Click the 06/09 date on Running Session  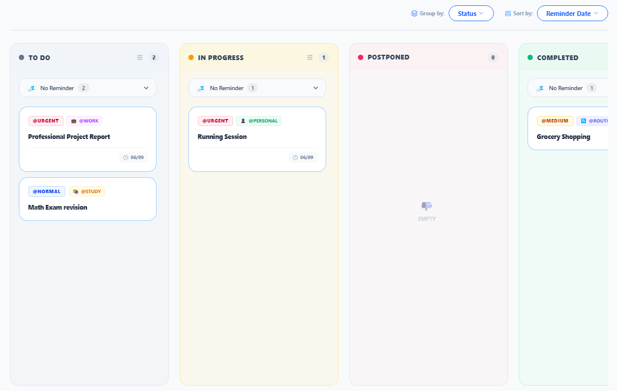303,157
